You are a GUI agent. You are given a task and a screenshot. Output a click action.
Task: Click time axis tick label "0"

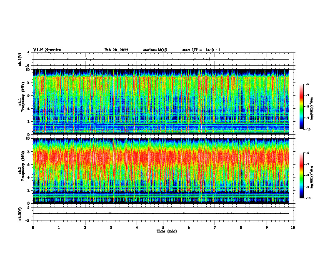(x=33, y=227)
